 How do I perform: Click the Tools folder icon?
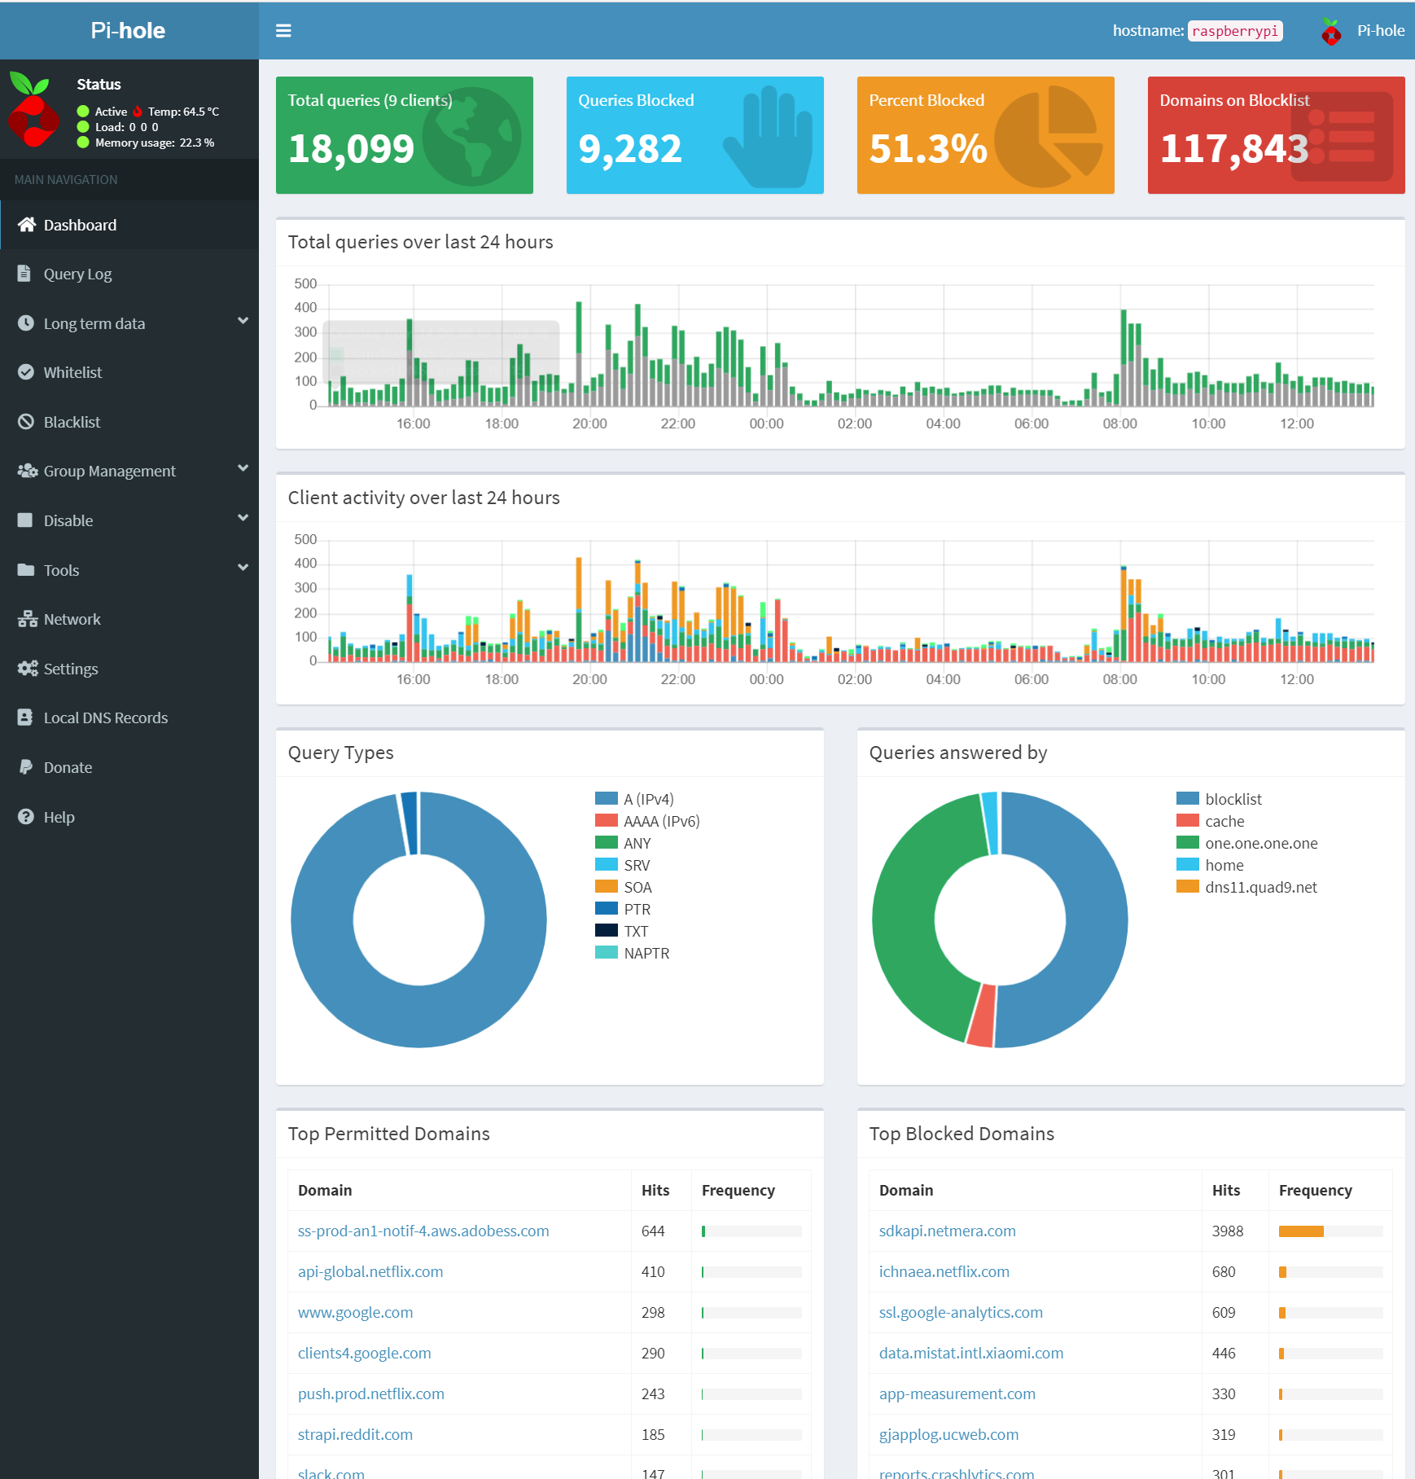click(x=26, y=570)
